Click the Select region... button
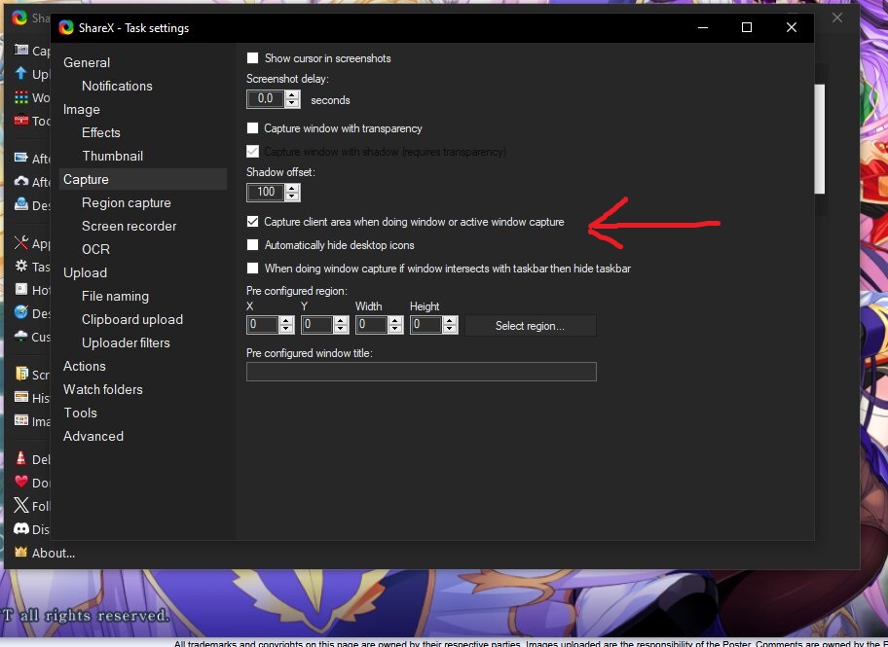This screenshot has height=647, width=888. (530, 326)
